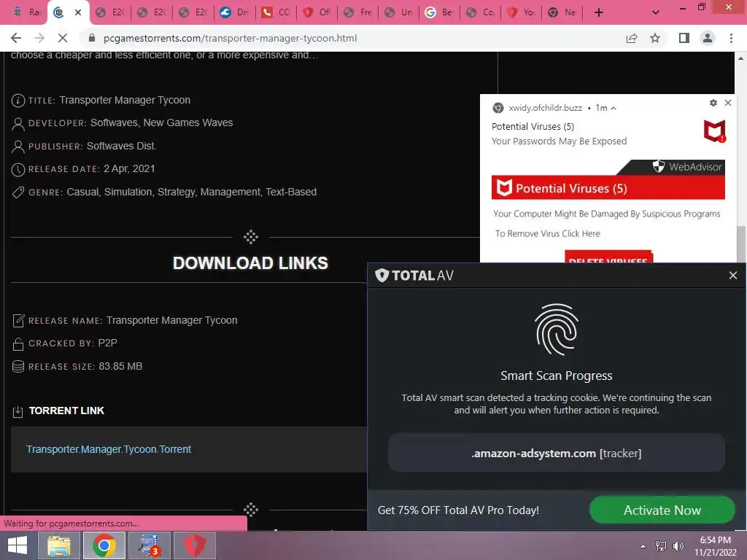Switch to the 'Off' tab
The image size is (747, 560).
(x=317, y=12)
